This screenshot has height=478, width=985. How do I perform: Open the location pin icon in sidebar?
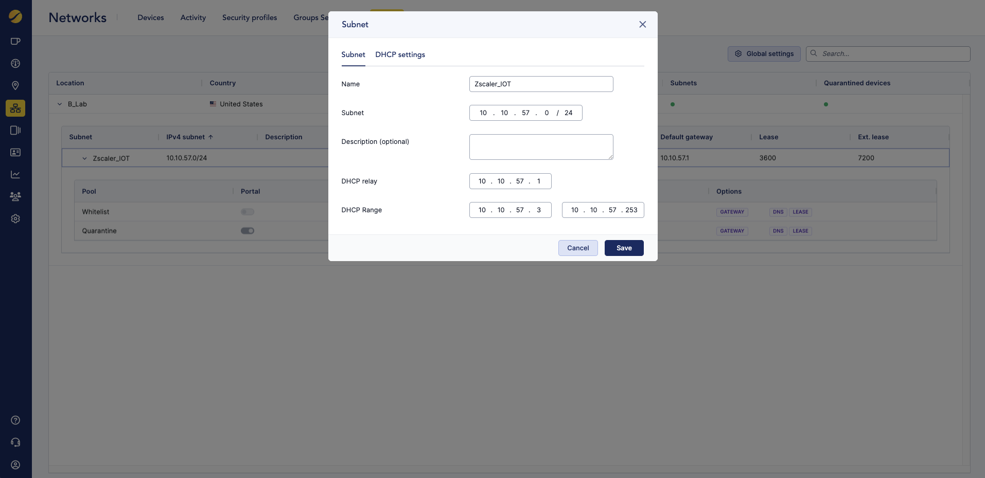pyautogui.click(x=15, y=86)
